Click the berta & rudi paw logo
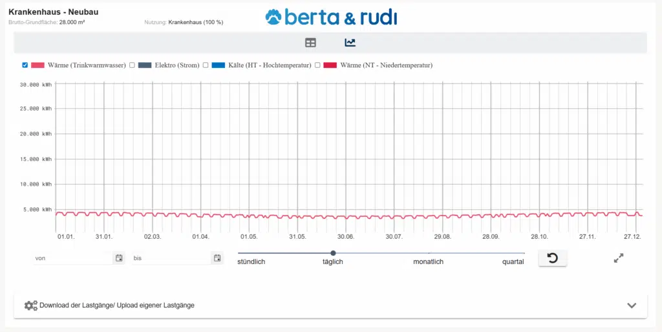The image size is (662, 332). tap(275, 17)
